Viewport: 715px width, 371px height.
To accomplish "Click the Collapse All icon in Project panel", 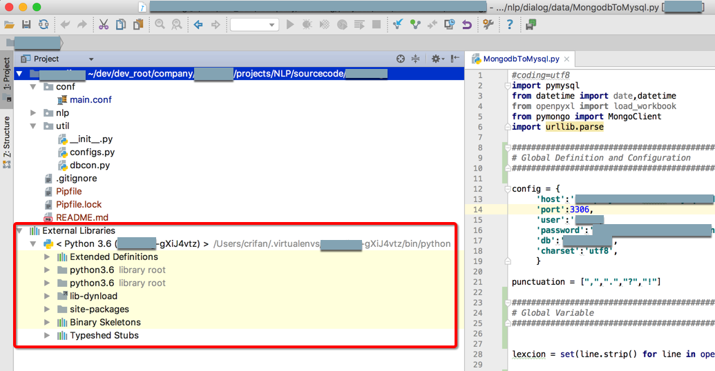I will [x=415, y=59].
